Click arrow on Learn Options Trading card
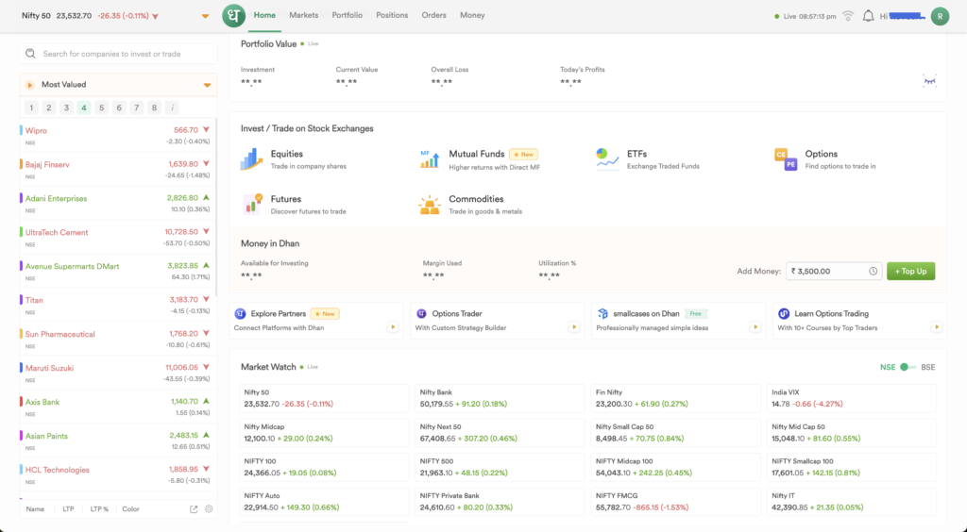 (x=937, y=327)
